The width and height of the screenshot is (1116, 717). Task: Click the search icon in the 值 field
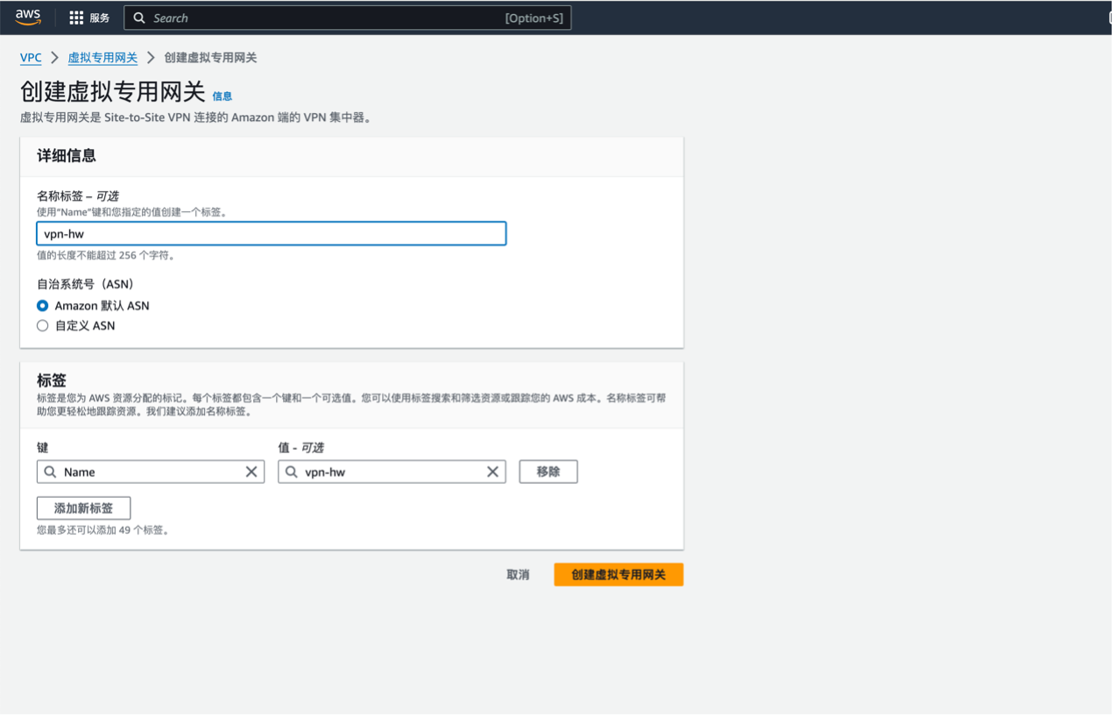click(292, 472)
